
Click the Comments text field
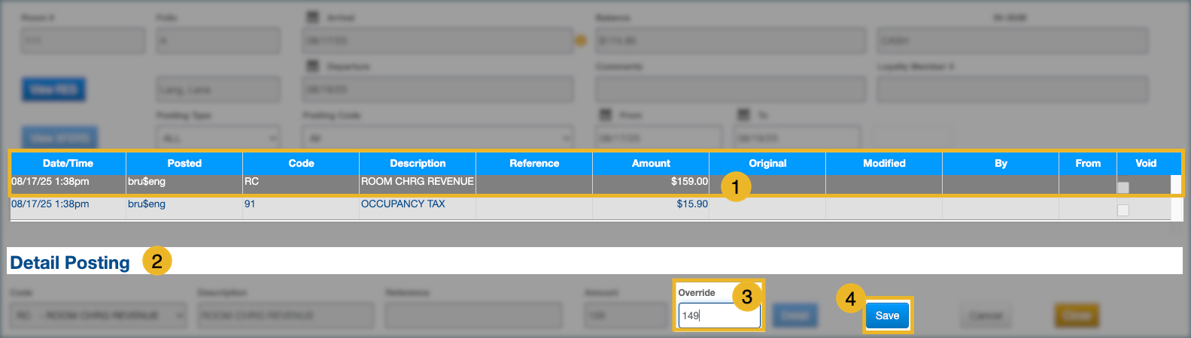(730, 90)
